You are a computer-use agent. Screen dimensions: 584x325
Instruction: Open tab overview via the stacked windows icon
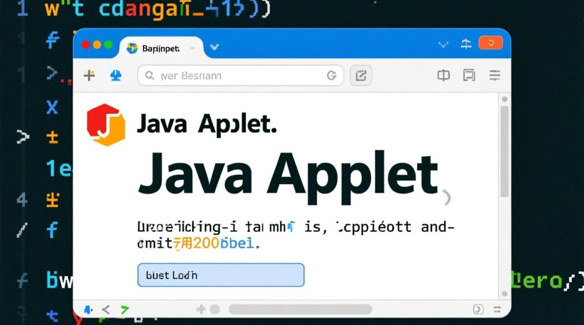pyautogui.click(x=469, y=75)
